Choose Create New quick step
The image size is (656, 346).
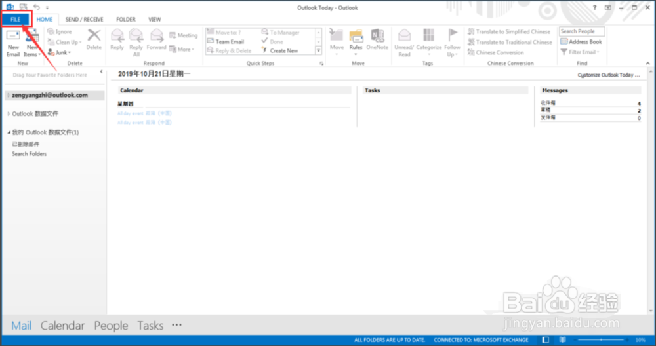[x=280, y=51]
